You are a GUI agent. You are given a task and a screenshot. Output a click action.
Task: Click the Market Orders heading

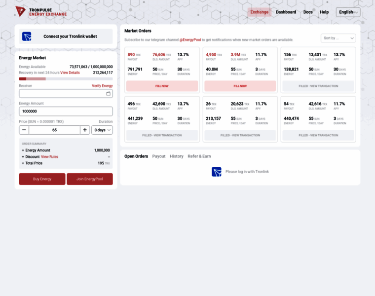click(138, 31)
